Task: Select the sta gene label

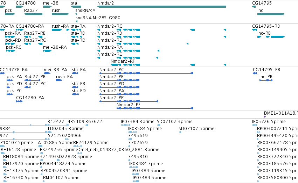Action: point(74,3)
